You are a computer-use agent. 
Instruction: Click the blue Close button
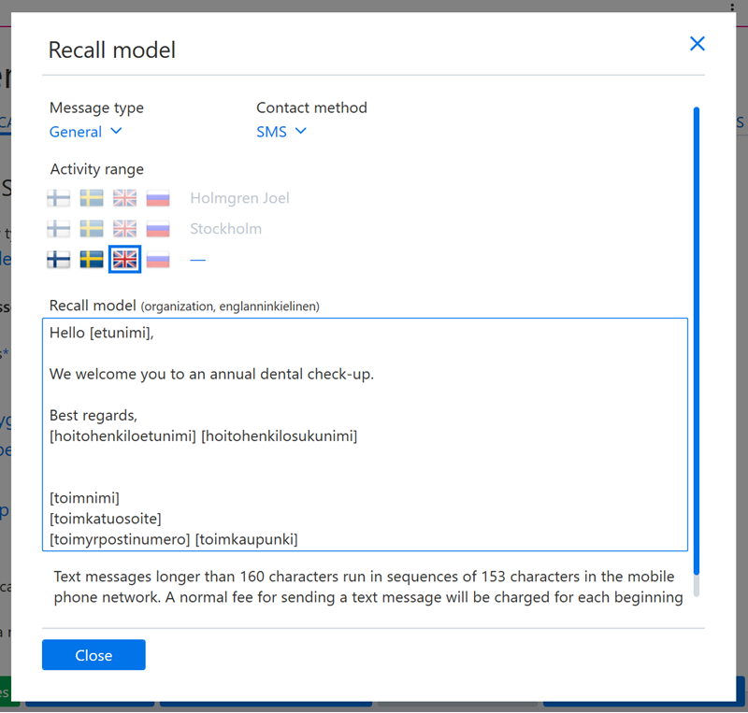coord(93,655)
